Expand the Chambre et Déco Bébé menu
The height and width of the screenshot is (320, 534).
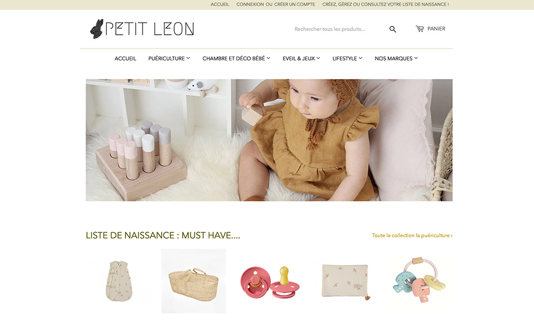236,59
